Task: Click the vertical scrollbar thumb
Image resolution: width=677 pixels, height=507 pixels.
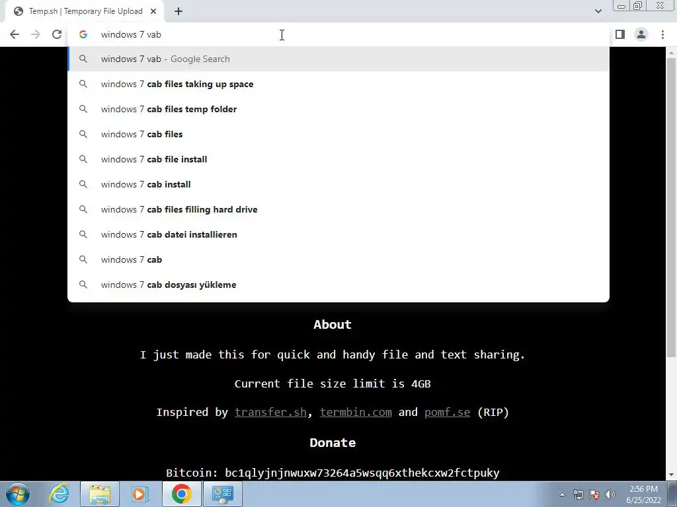Action: click(671, 207)
